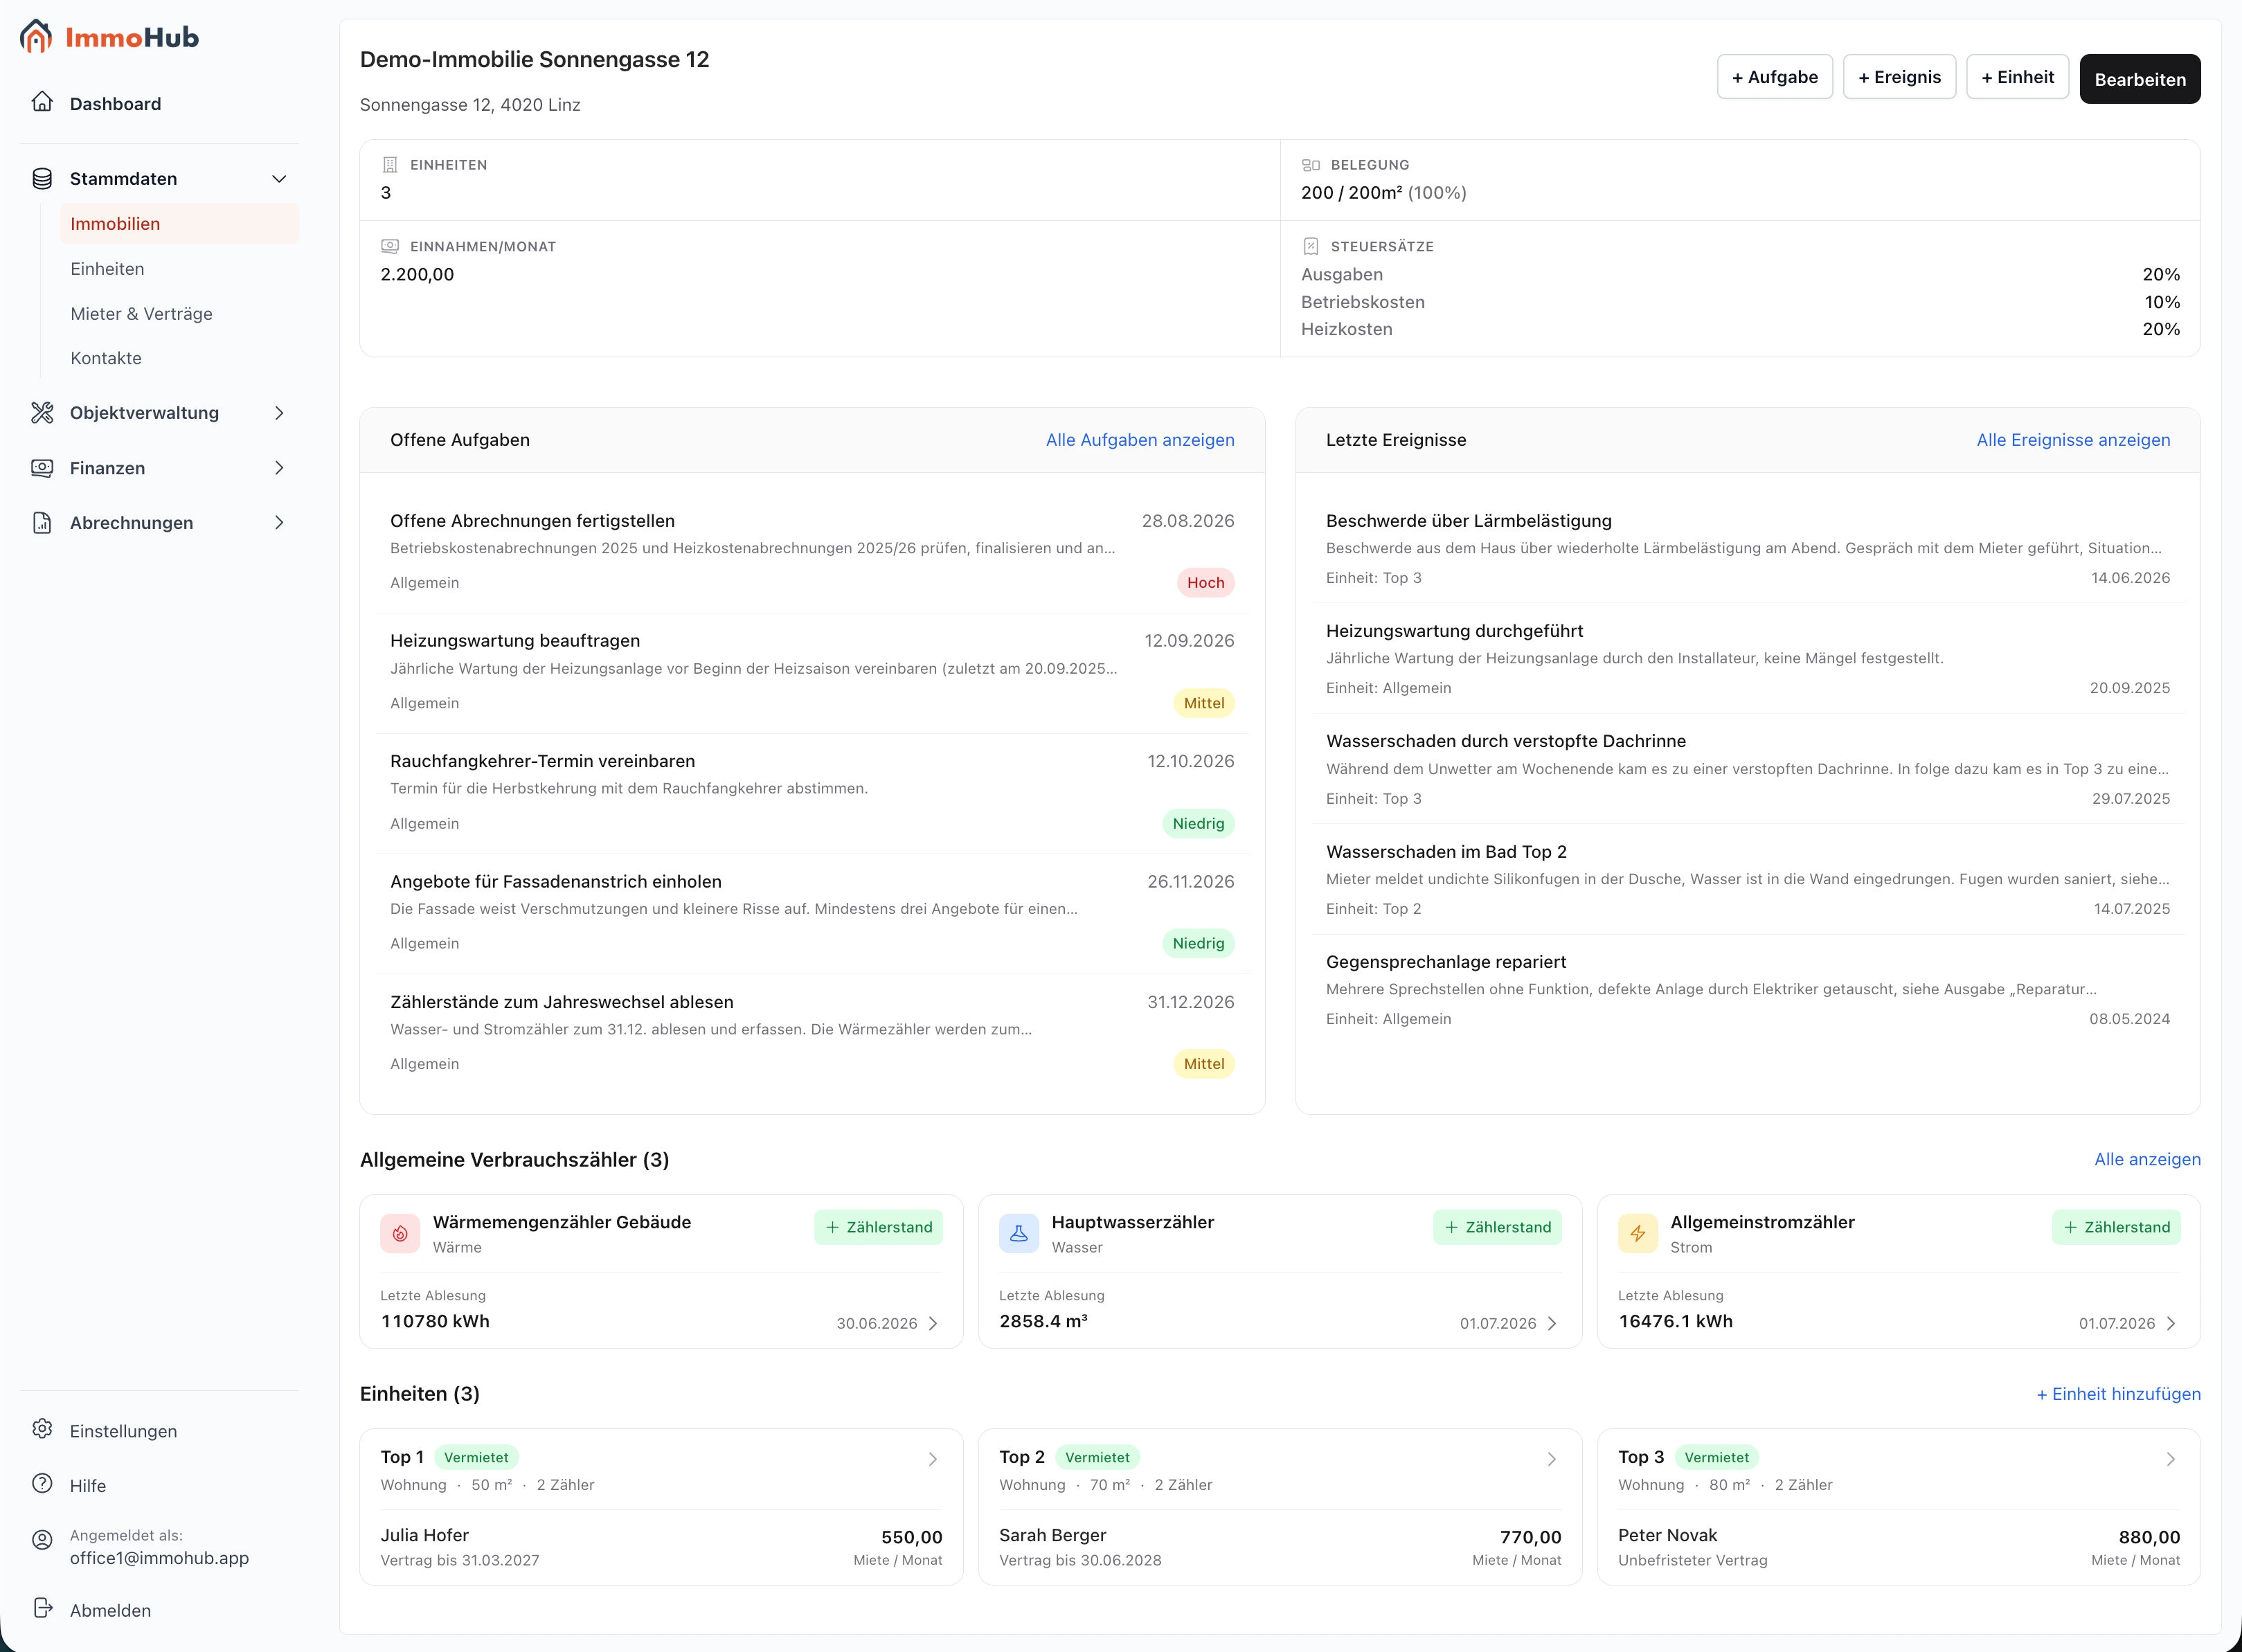Click the Hauptwasserzähler flask icon

point(1019,1233)
